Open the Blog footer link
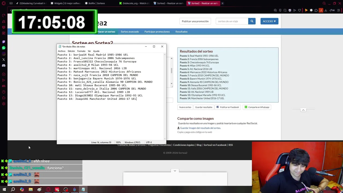Viewport: 343px width, 193px height. click(199, 145)
